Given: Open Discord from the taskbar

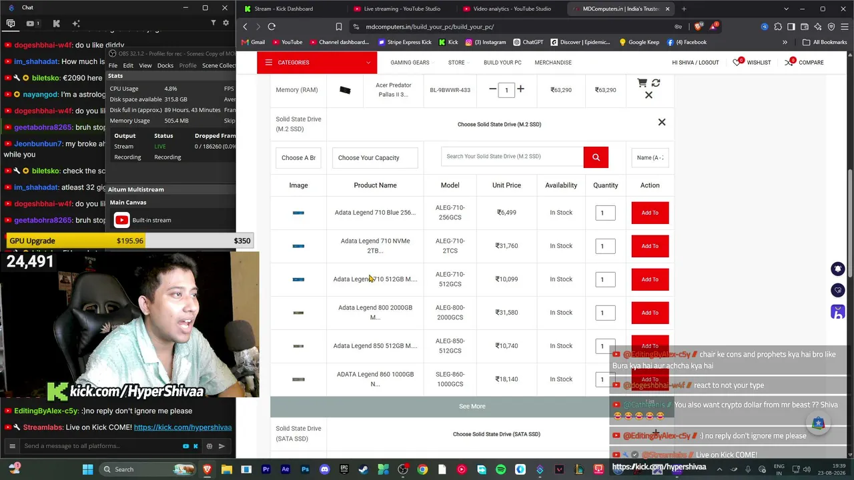Looking at the screenshot, I should point(324,469).
